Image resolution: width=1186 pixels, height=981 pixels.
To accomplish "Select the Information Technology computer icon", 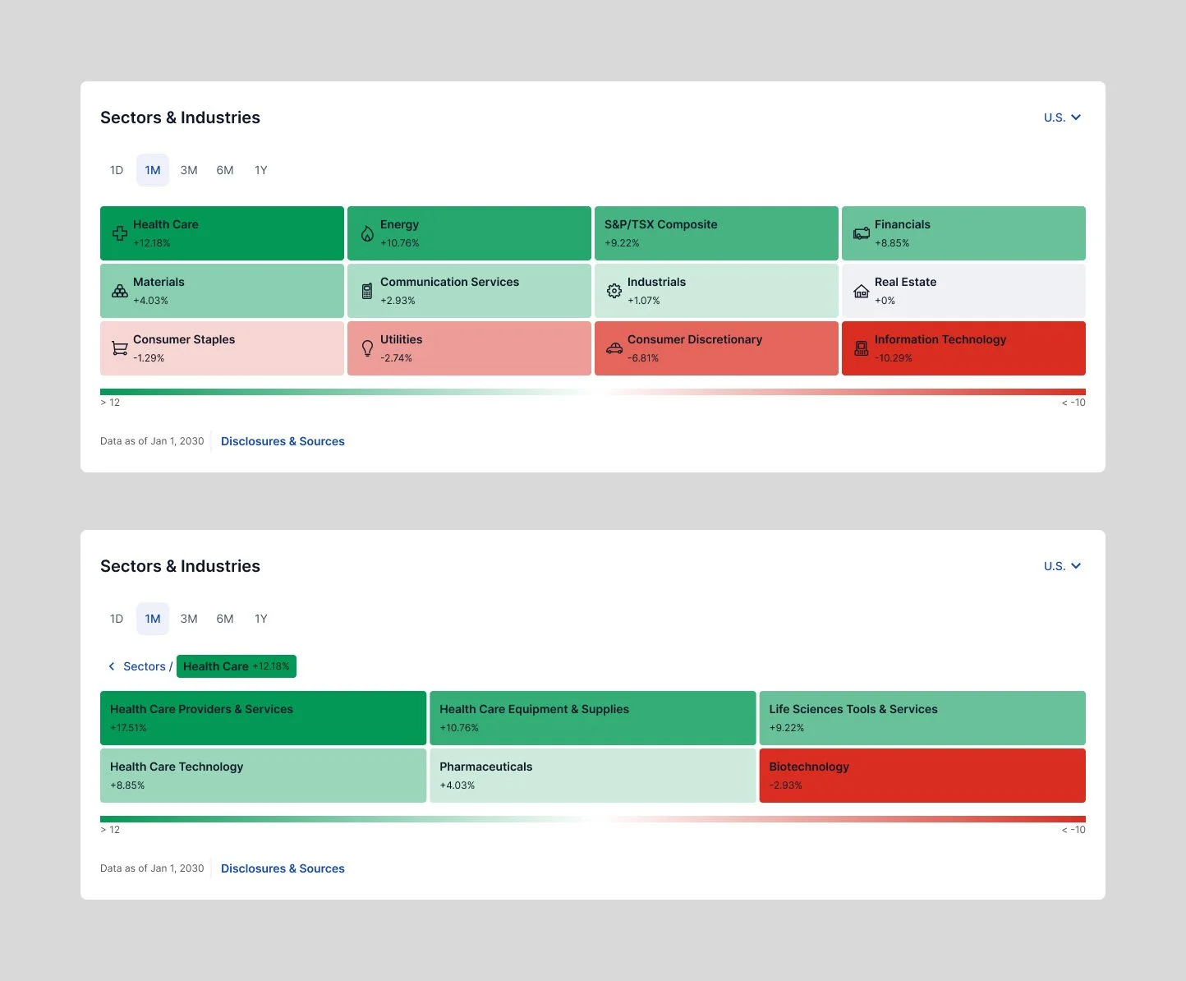I will point(861,348).
